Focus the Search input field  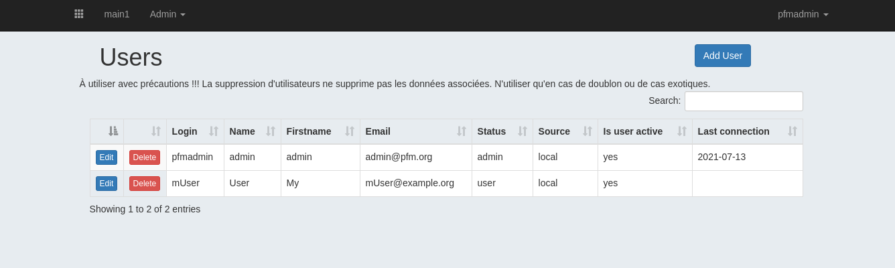pyautogui.click(x=744, y=101)
